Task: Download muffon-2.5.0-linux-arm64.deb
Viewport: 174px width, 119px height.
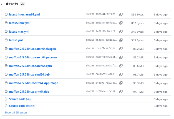Action: [x=29, y=92]
